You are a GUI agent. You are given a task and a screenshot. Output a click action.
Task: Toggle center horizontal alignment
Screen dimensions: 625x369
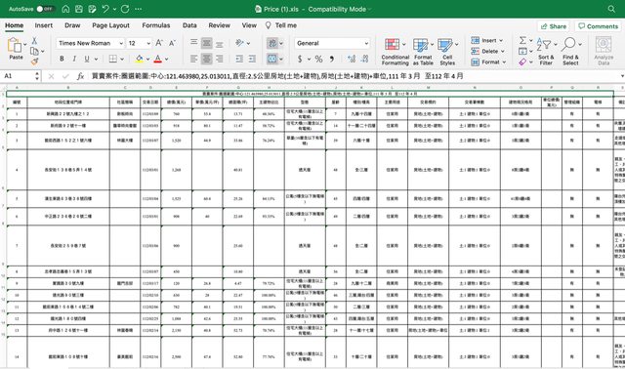coord(206,59)
